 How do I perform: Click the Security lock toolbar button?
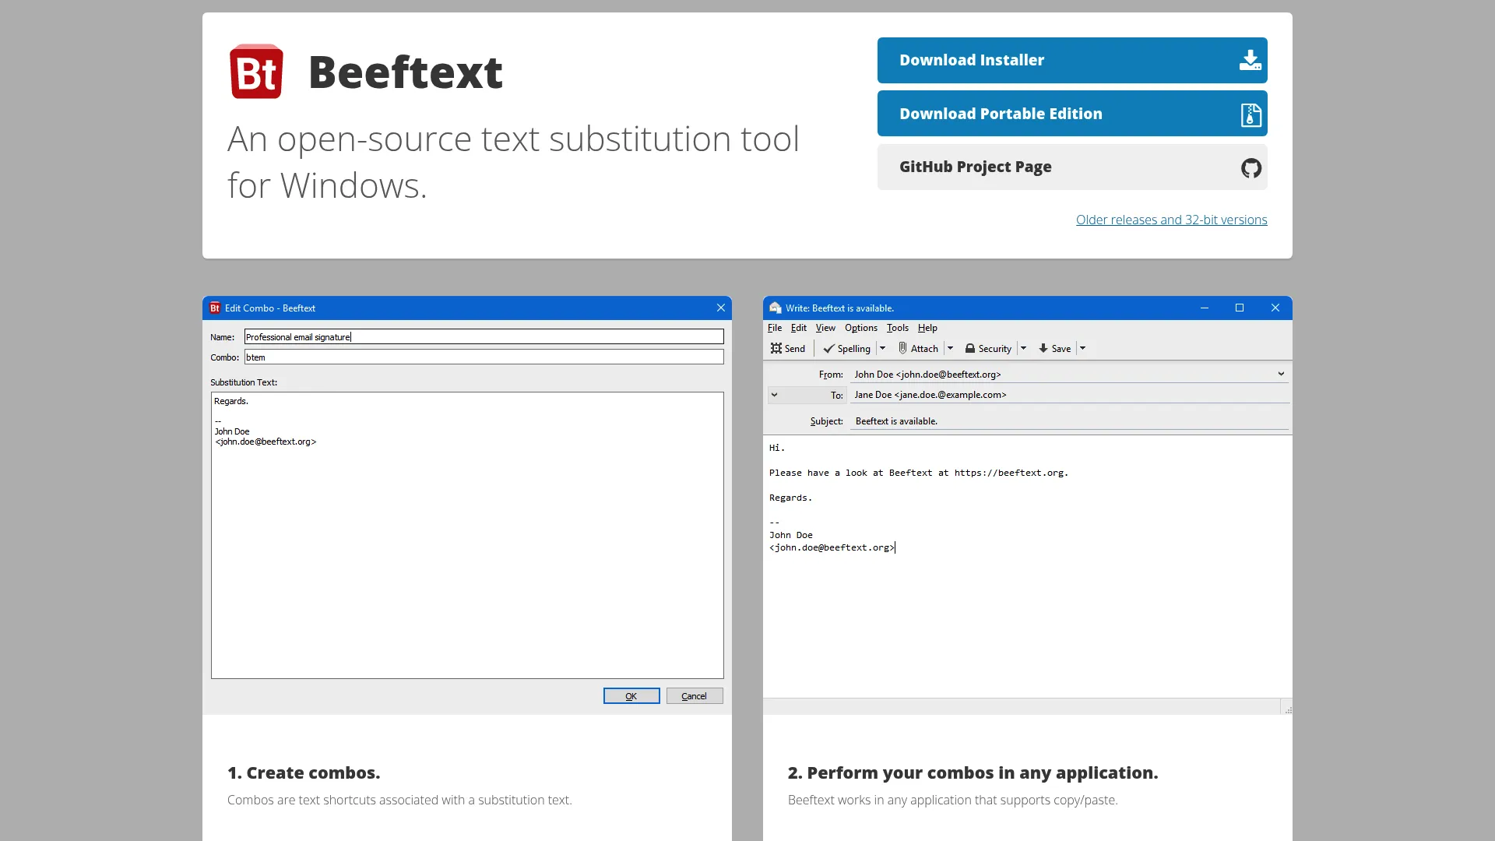[x=988, y=348]
